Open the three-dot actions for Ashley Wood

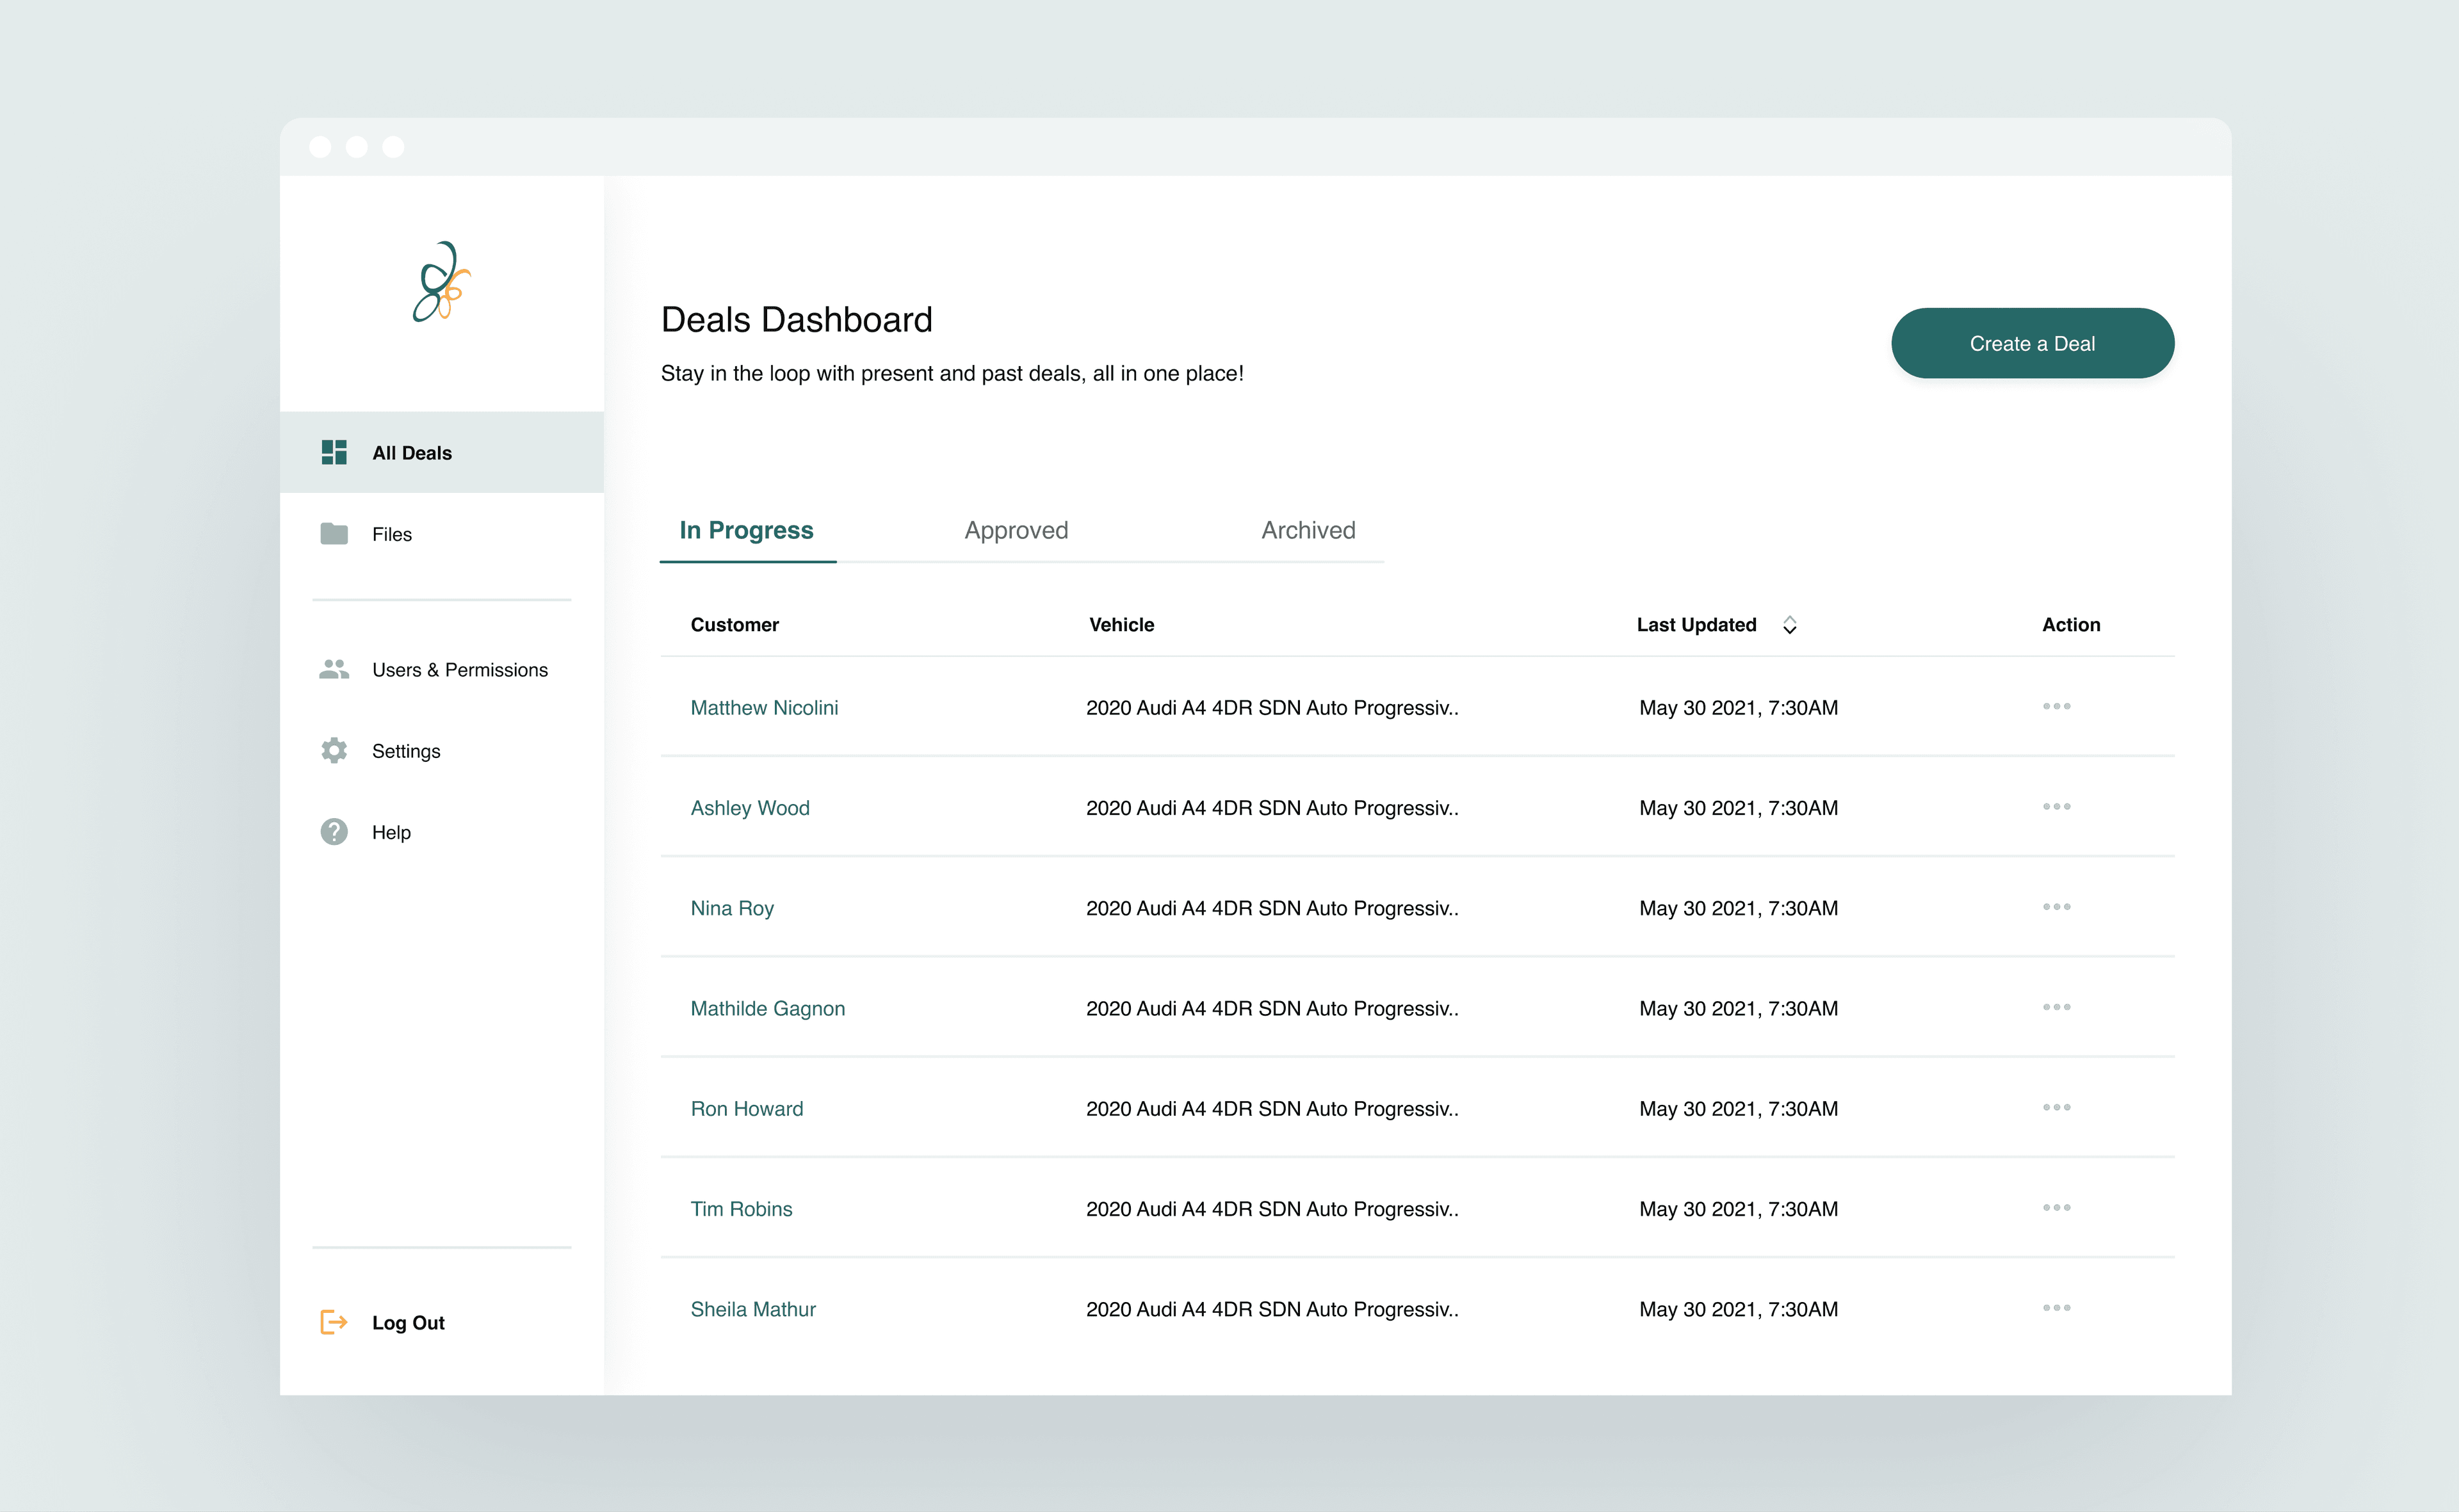coord(2057,806)
